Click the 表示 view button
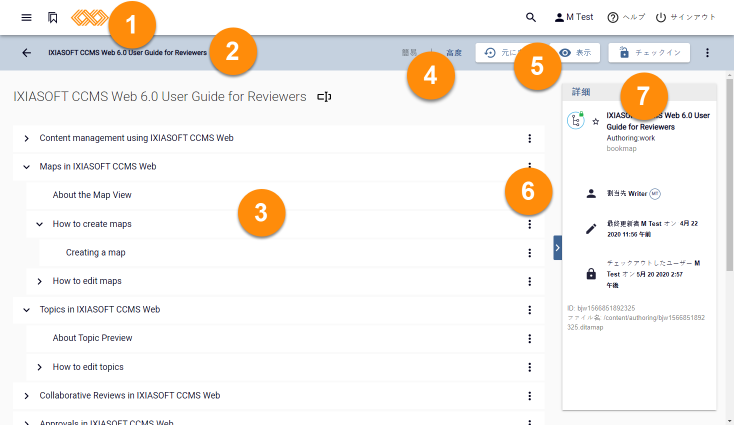The width and height of the screenshot is (734, 425). click(x=575, y=52)
